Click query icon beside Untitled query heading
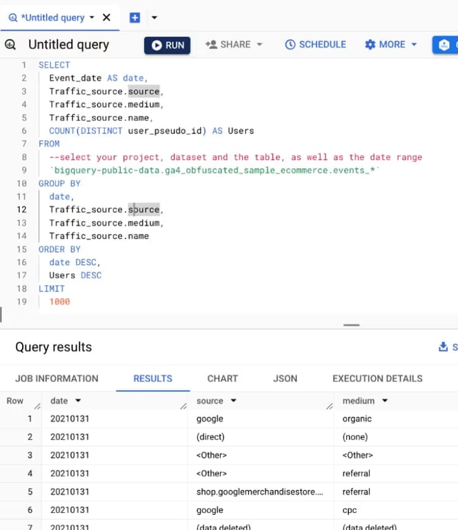Image resolution: width=458 pixels, height=530 pixels. 10,44
